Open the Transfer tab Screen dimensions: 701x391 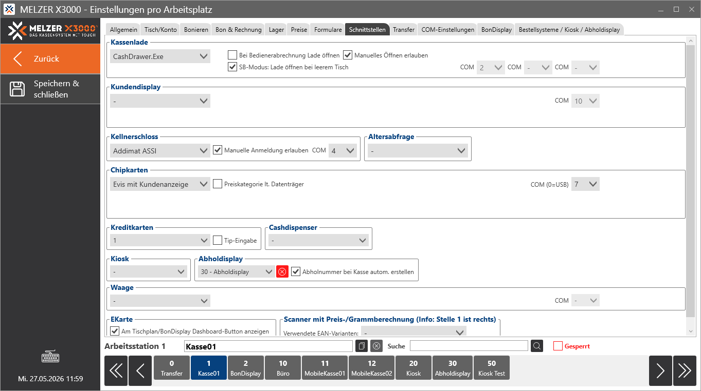pos(404,30)
